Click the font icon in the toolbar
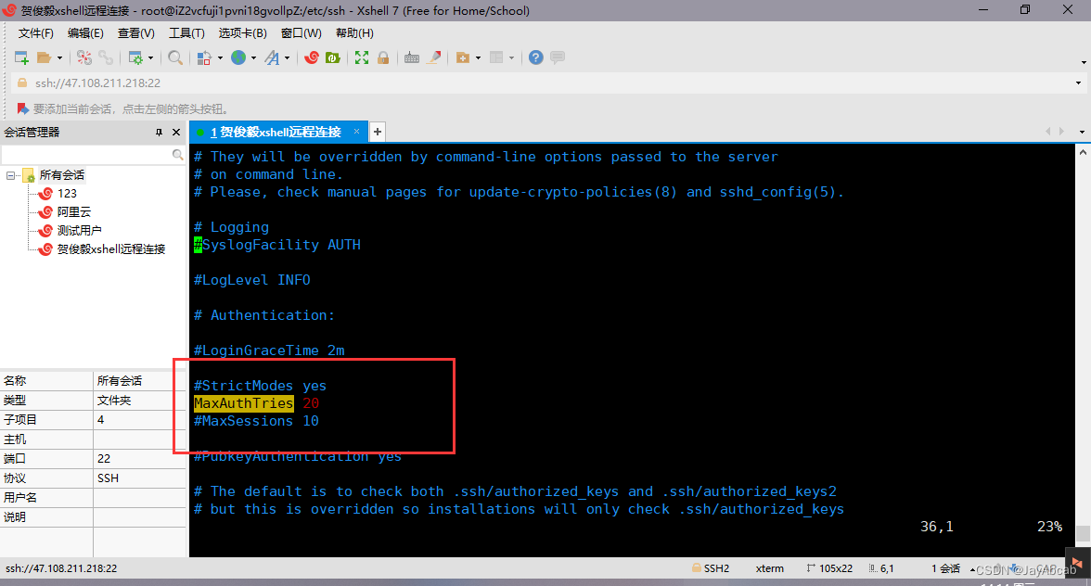Screen dimensions: 1091x586 [272, 57]
